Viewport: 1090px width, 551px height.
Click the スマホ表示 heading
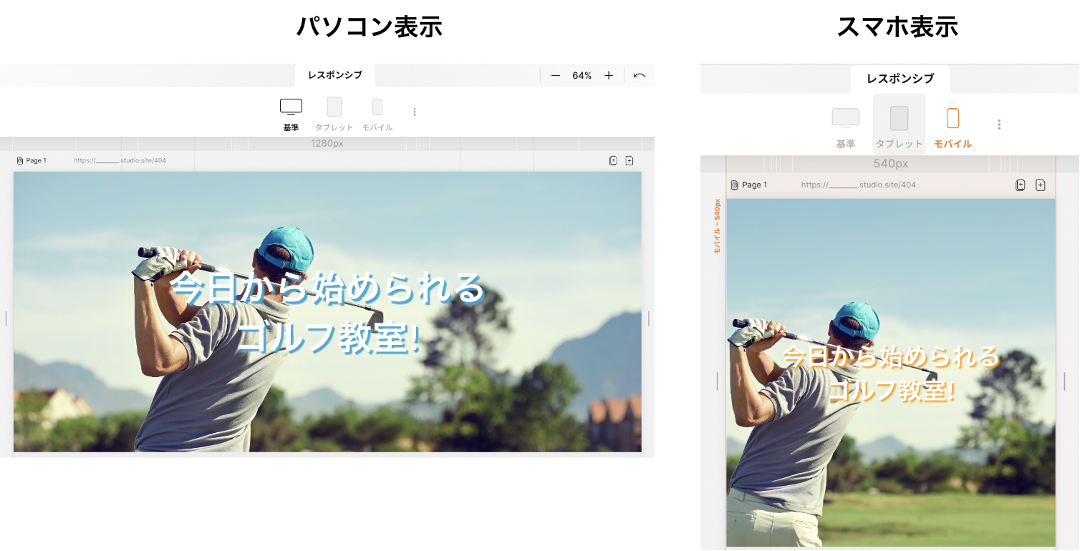pyautogui.click(x=897, y=26)
